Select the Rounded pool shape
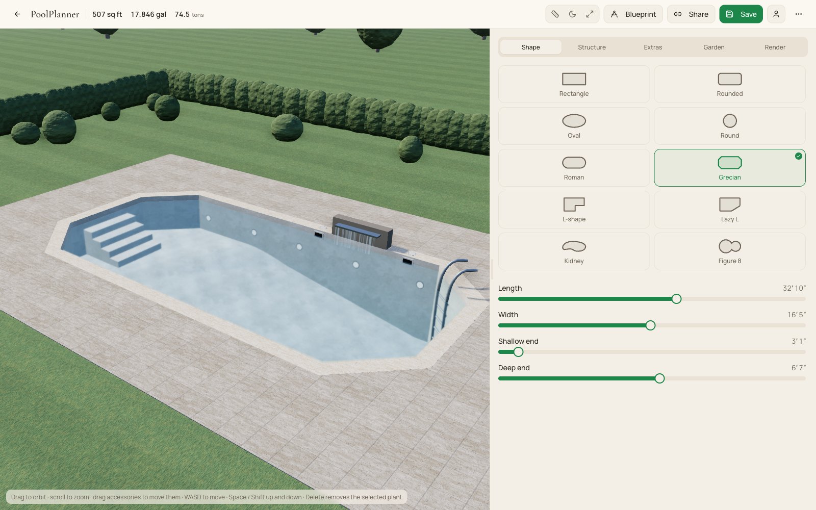Screen dimensions: 816x510 click(730, 84)
